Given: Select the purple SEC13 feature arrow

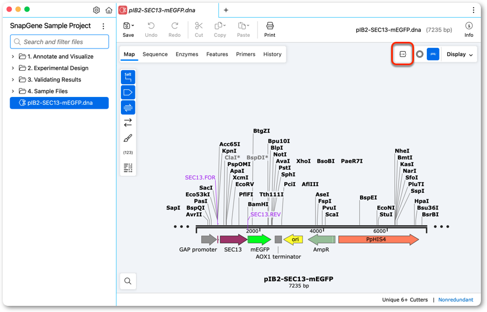Looking at the screenshot, I should coord(233,240).
